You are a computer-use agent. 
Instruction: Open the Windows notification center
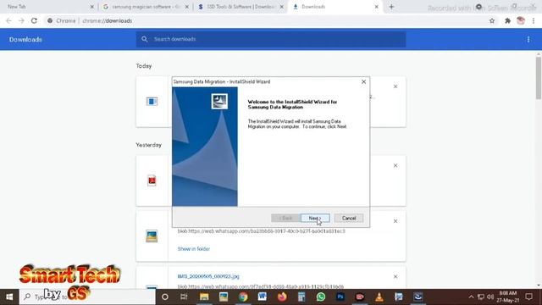pyautogui.click(x=528, y=297)
